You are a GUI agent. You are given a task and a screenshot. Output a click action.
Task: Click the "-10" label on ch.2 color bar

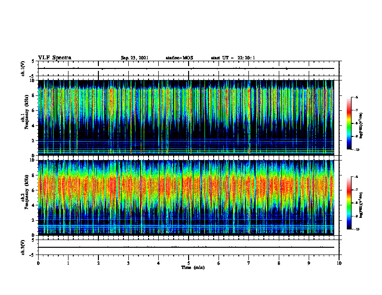click(356, 229)
